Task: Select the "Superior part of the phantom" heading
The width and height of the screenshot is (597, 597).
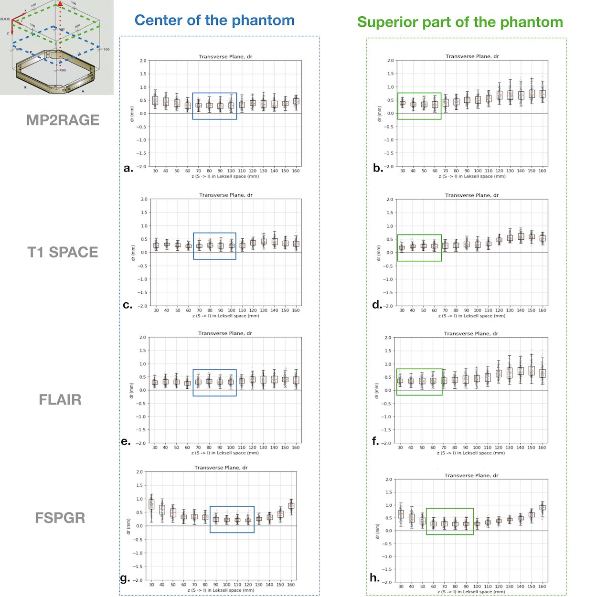Action: click(x=460, y=22)
